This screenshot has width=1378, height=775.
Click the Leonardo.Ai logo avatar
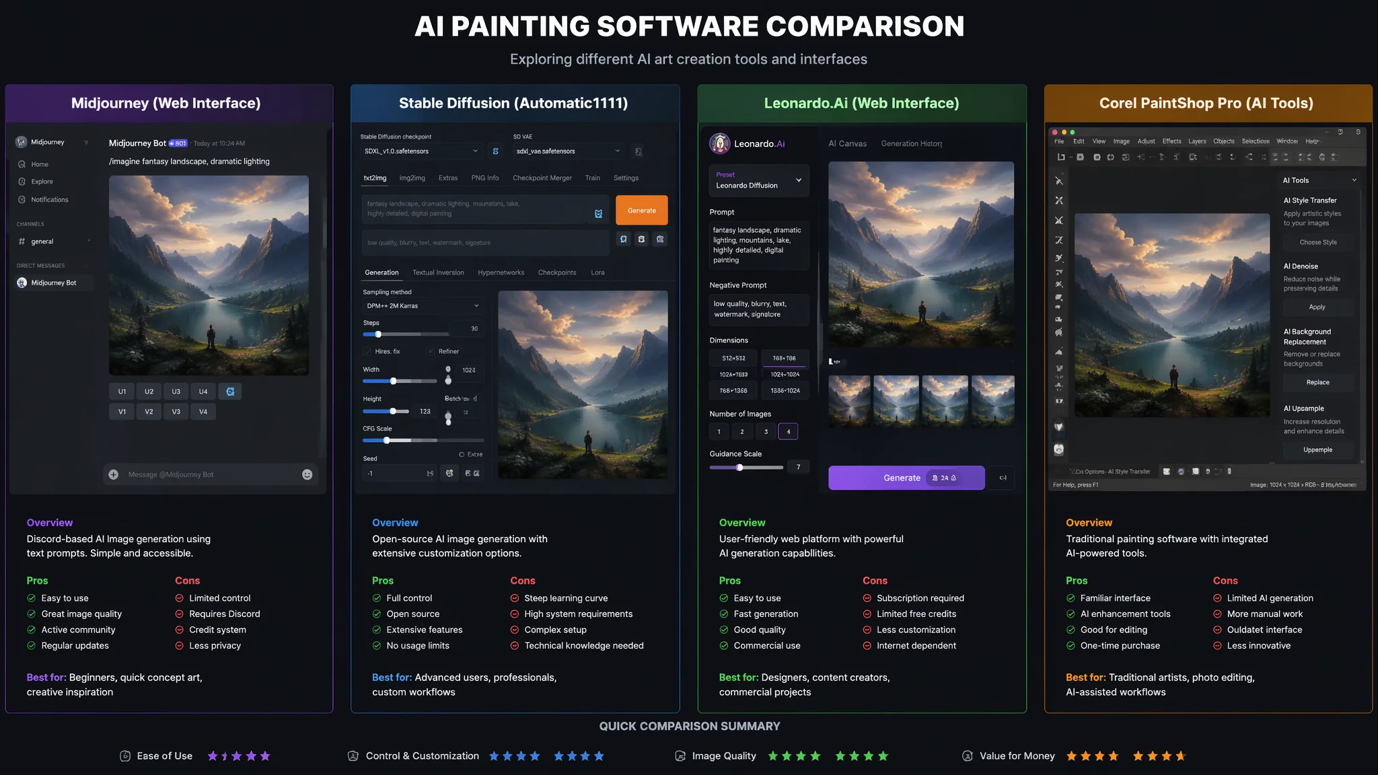pos(720,143)
